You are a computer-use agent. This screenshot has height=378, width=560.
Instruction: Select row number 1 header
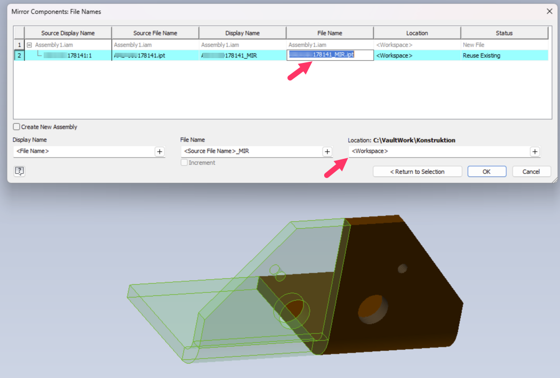click(19, 45)
